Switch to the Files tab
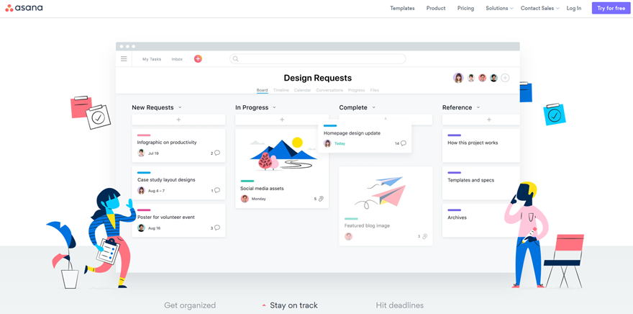This screenshot has height=314, width=633. [x=375, y=90]
